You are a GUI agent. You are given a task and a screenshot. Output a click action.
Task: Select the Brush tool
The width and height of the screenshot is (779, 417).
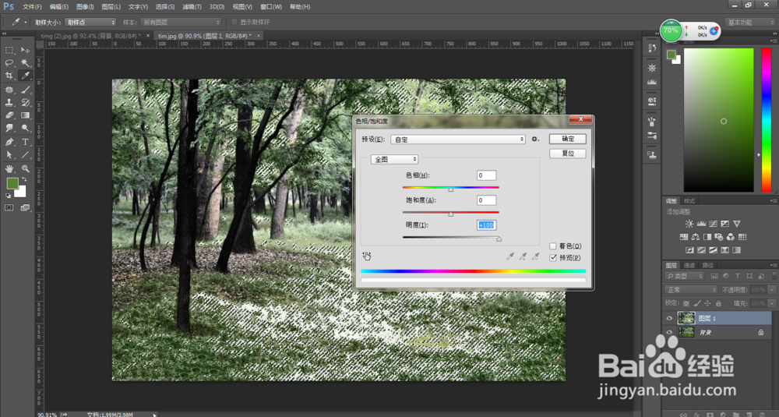[x=25, y=90]
